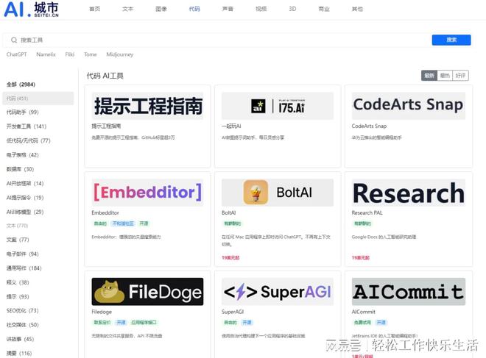Switch to the 声音 nav tab
This screenshot has height=358, width=486.
click(228, 9)
